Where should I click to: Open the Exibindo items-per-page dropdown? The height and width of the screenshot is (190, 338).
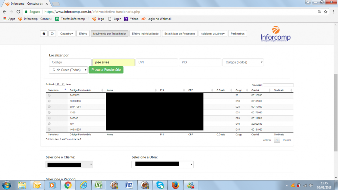(x=60, y=84)
